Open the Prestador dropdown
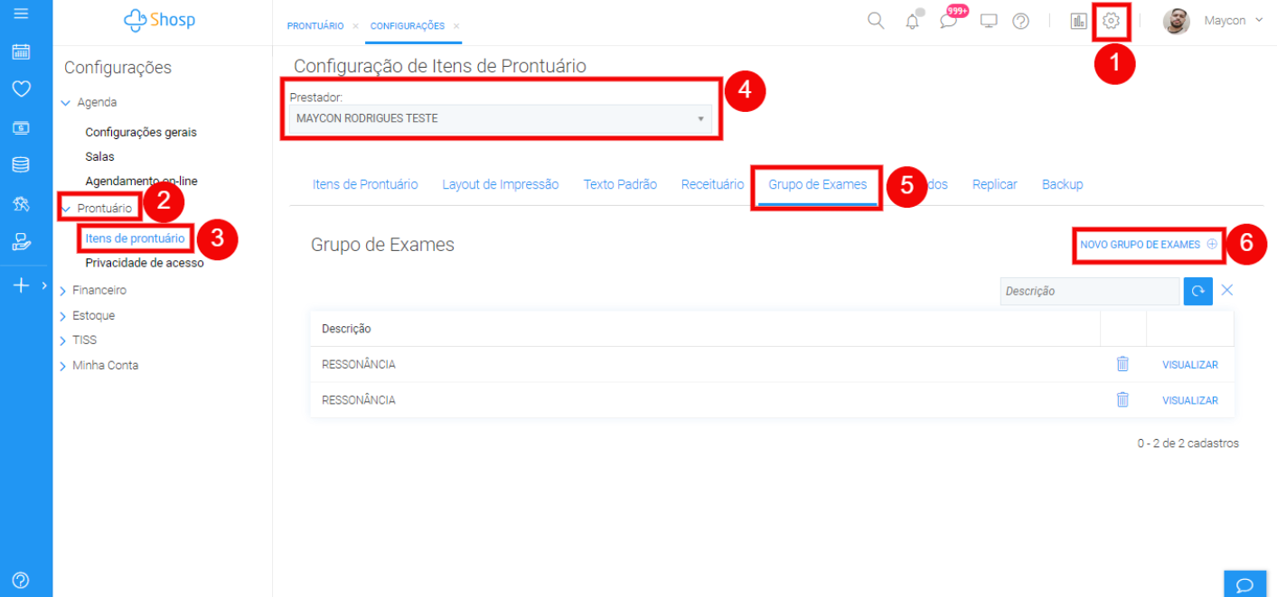 501,118
